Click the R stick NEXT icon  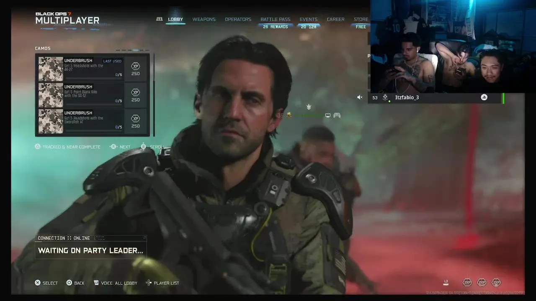point(113,147)
